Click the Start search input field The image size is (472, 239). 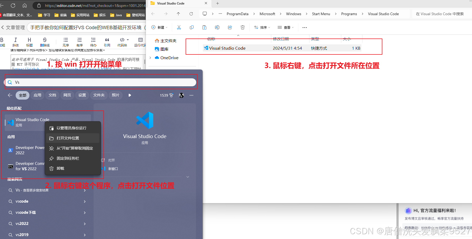101,82
